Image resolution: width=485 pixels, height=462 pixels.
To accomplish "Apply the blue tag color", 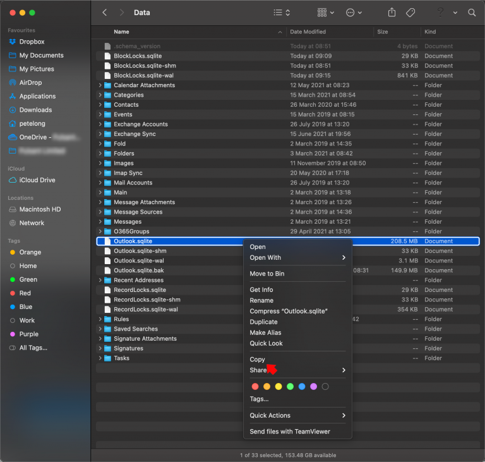I will point(302,386).
